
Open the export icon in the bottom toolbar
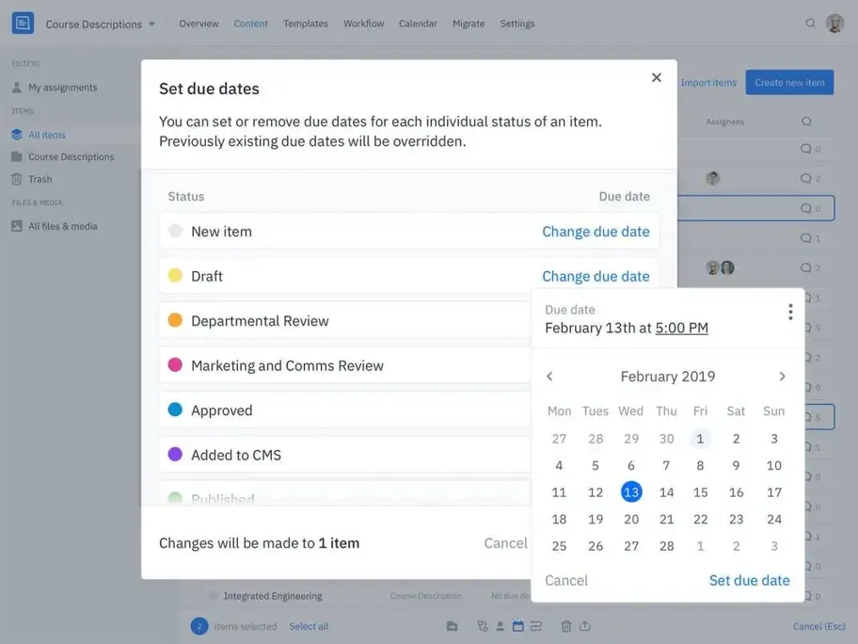[x=585, y=626]
